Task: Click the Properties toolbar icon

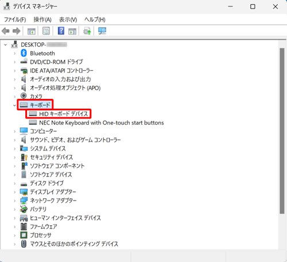Action: pos(46,31)
